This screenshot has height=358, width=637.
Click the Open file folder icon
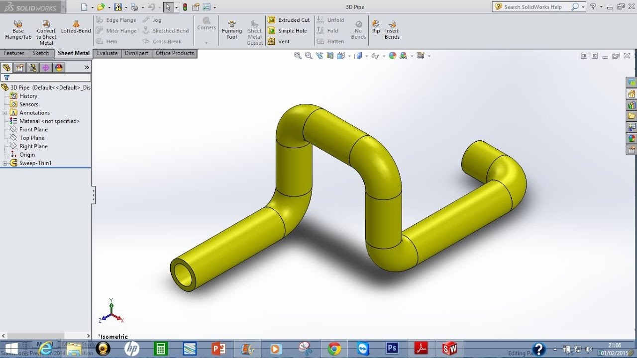[x=101, y=7]
